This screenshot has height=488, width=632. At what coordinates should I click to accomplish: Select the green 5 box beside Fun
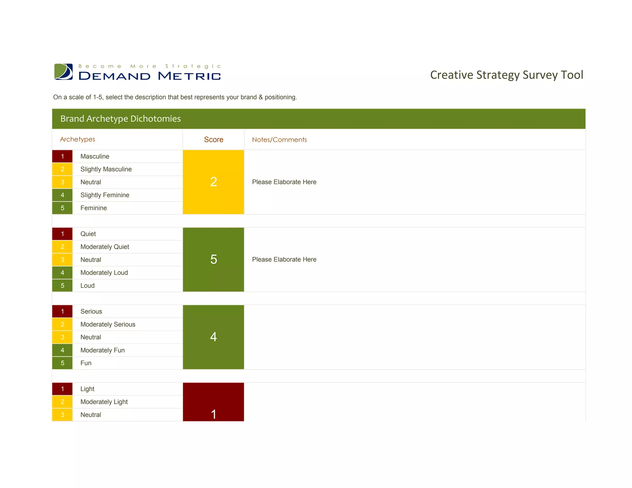[x=62, y=363]
